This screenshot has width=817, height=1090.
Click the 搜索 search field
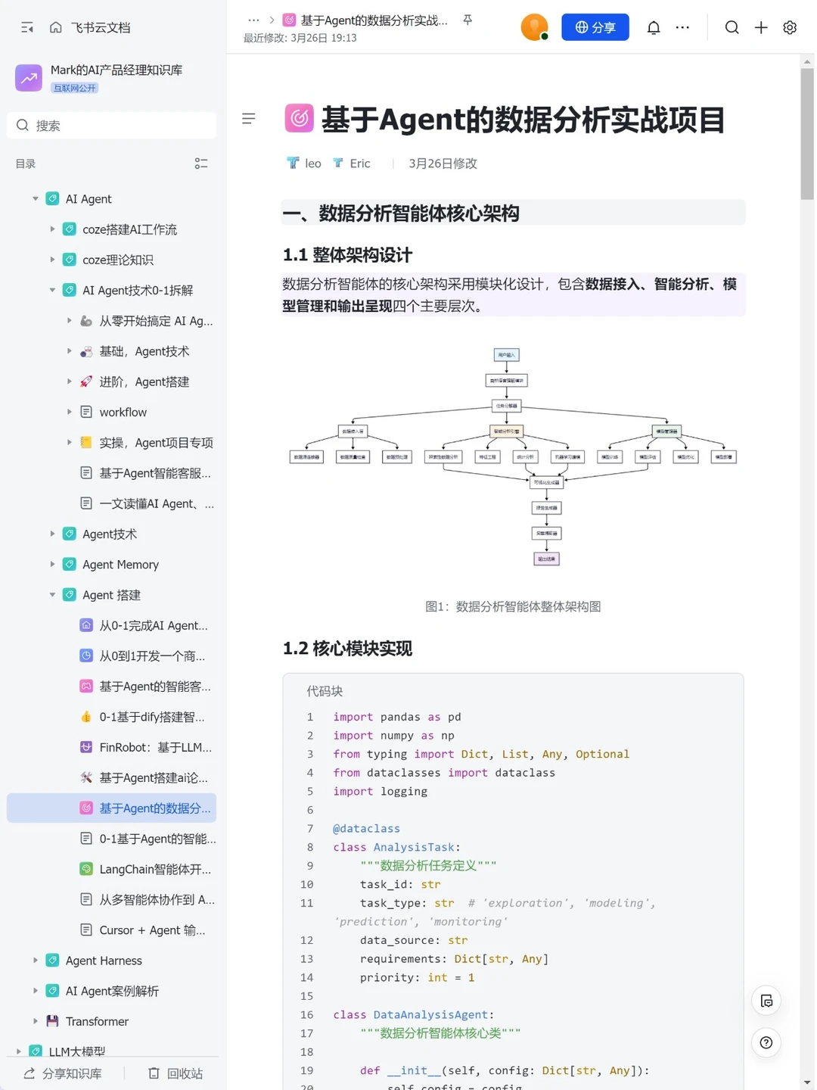112,126
